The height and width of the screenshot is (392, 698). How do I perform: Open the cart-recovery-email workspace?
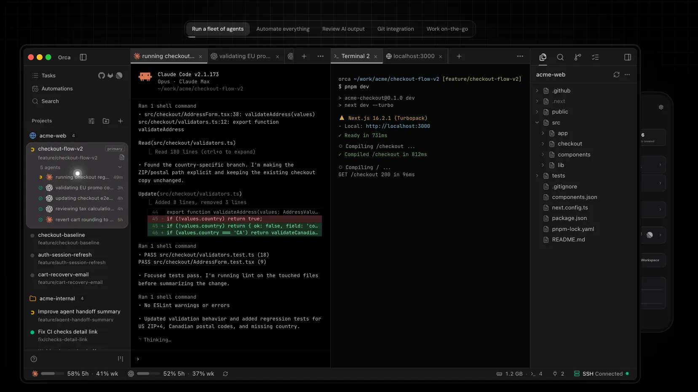click(x=77, y=278)
